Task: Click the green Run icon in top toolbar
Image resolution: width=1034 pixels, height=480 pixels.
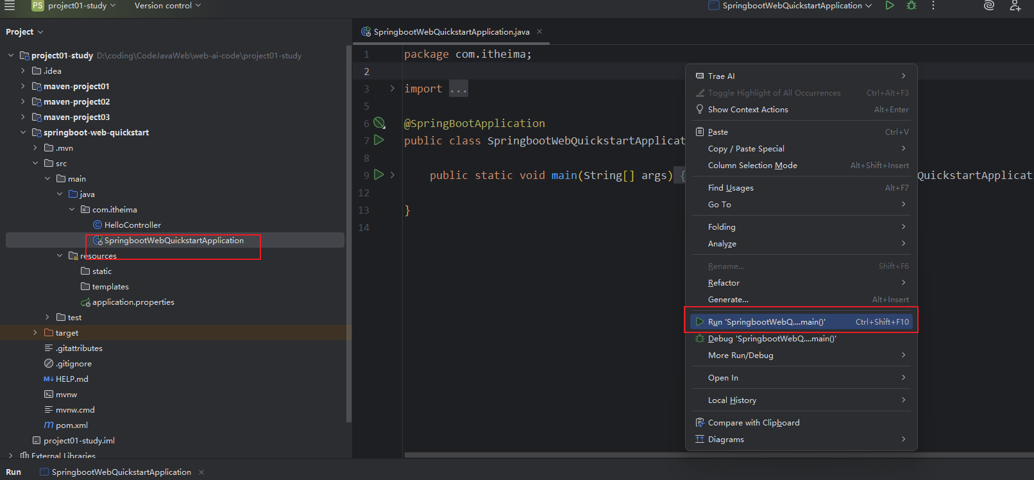Action: point(890,6)
